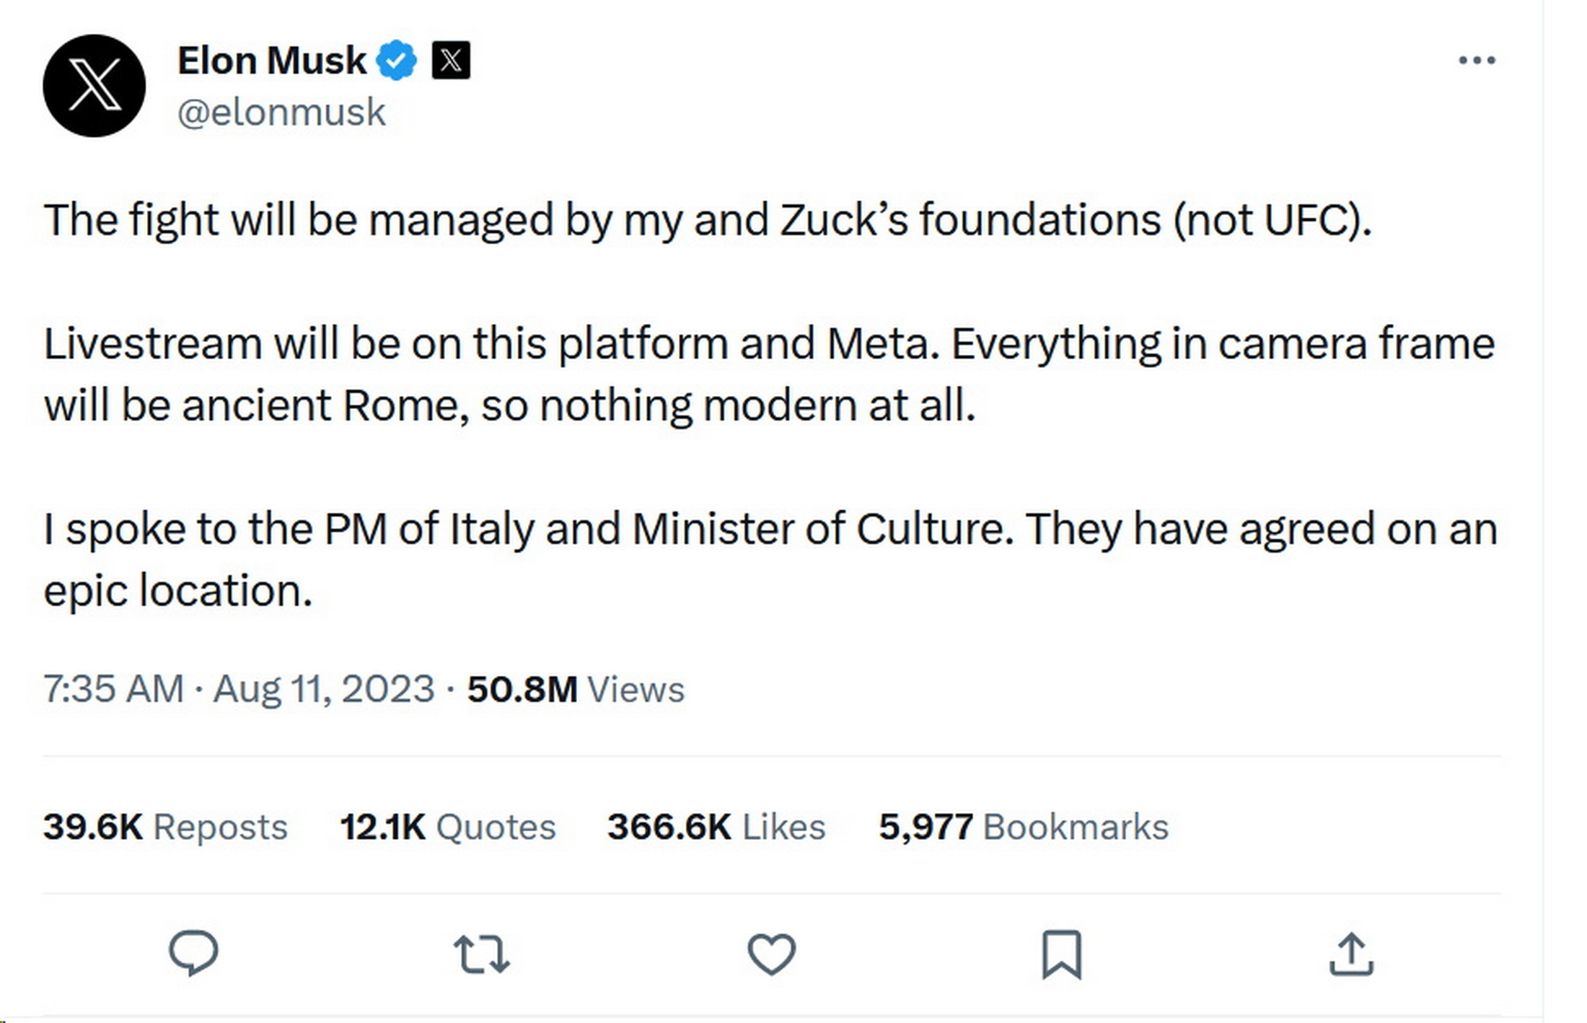
Task: Open the three-dot more options menu
Action: point(1477,60)
